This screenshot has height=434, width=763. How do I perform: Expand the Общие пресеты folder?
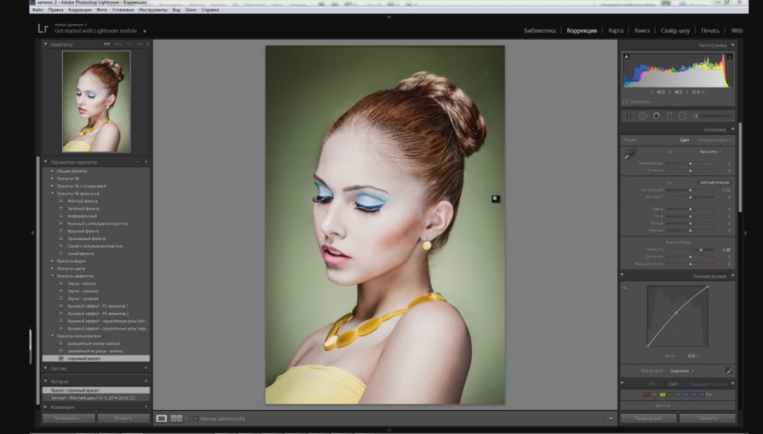[x=52, y=171]
